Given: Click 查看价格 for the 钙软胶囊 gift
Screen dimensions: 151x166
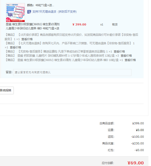Looking at the screenshot, I should tap(126, 56).
